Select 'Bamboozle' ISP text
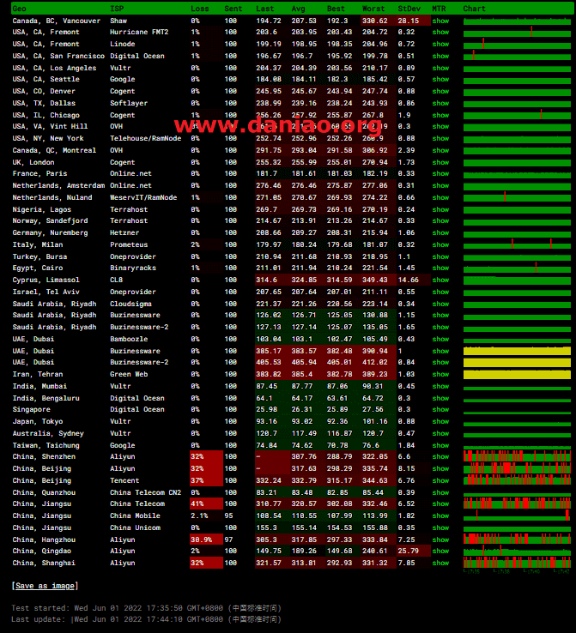 (x=129, y=339)
